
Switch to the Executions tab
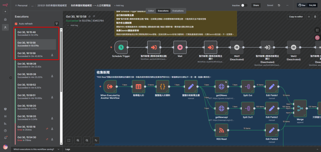tap(163, 11)
